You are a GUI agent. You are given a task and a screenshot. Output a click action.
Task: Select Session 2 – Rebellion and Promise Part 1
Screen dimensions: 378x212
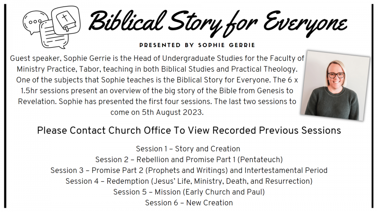189,160
